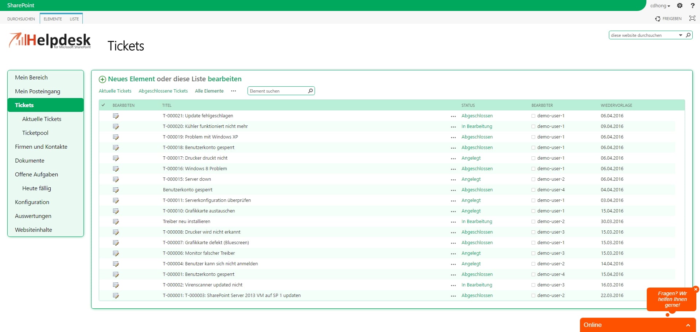Click the help question mark icon
Image resolution: width=700 pixels, height=332 pixels.
(x=692, y=5)
